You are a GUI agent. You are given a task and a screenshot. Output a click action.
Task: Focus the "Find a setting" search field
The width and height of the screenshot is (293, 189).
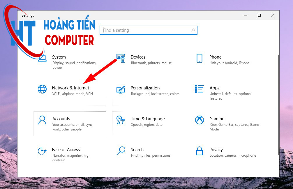[x=146, y=30]
